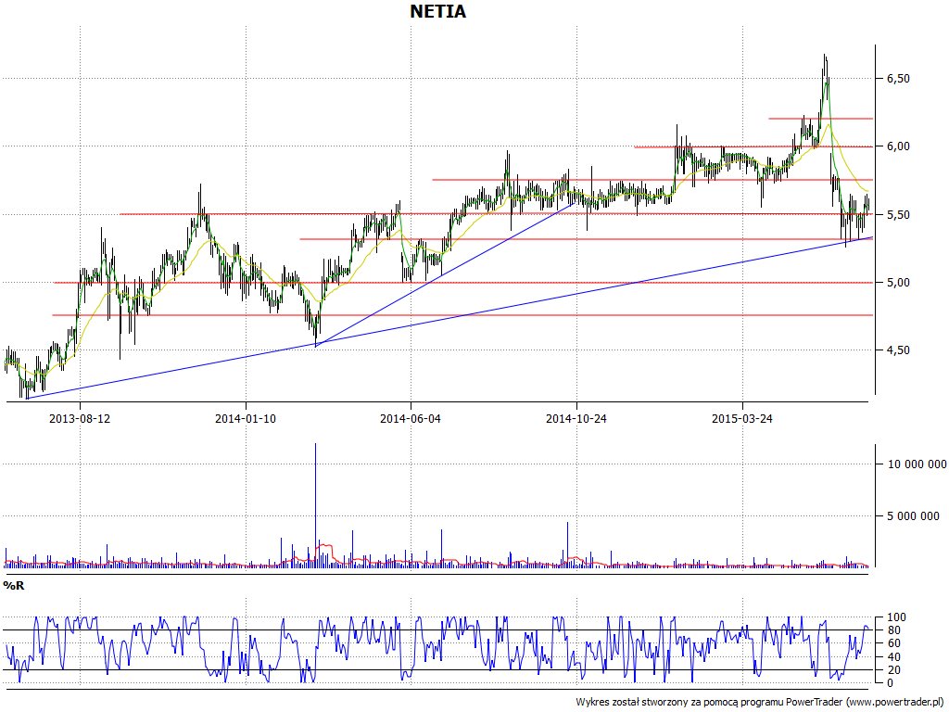Viewport: 949px width, 712px height.
Task: Click the PowerTrader credit text at bottom
Action: tap(761, 702)
